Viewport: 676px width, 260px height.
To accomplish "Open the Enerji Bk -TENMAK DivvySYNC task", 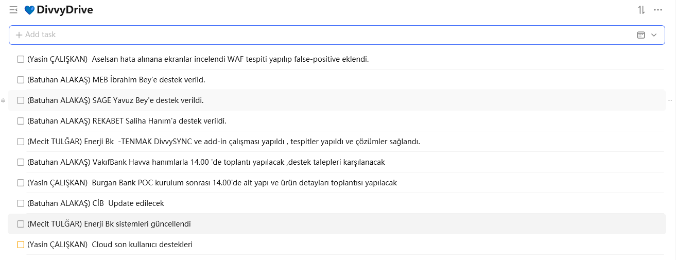I will [x=223, y=142].
